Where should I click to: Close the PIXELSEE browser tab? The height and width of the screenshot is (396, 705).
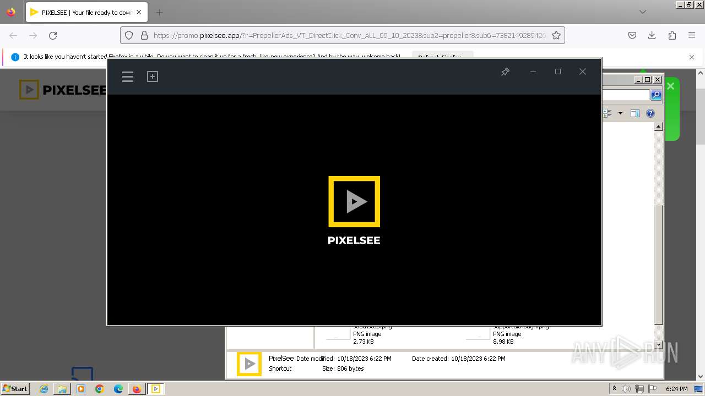[138, 12]
